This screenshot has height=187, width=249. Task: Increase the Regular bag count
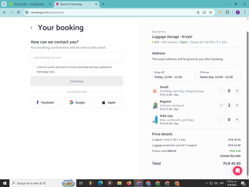[x=237, y=105]
